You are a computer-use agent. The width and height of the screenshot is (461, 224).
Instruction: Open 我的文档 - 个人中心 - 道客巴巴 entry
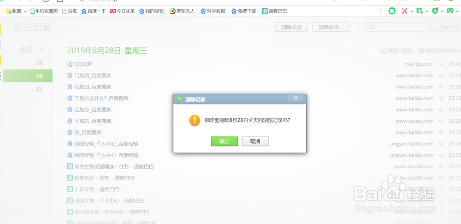tap(109, 201)
